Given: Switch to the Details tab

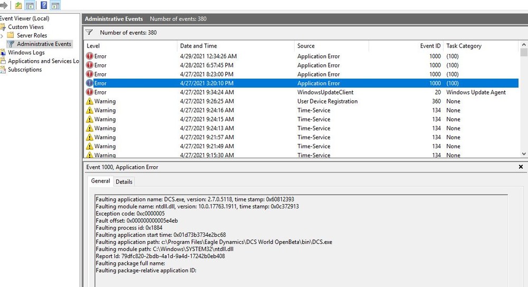Looking at the screenshot, I should [124, 181].
